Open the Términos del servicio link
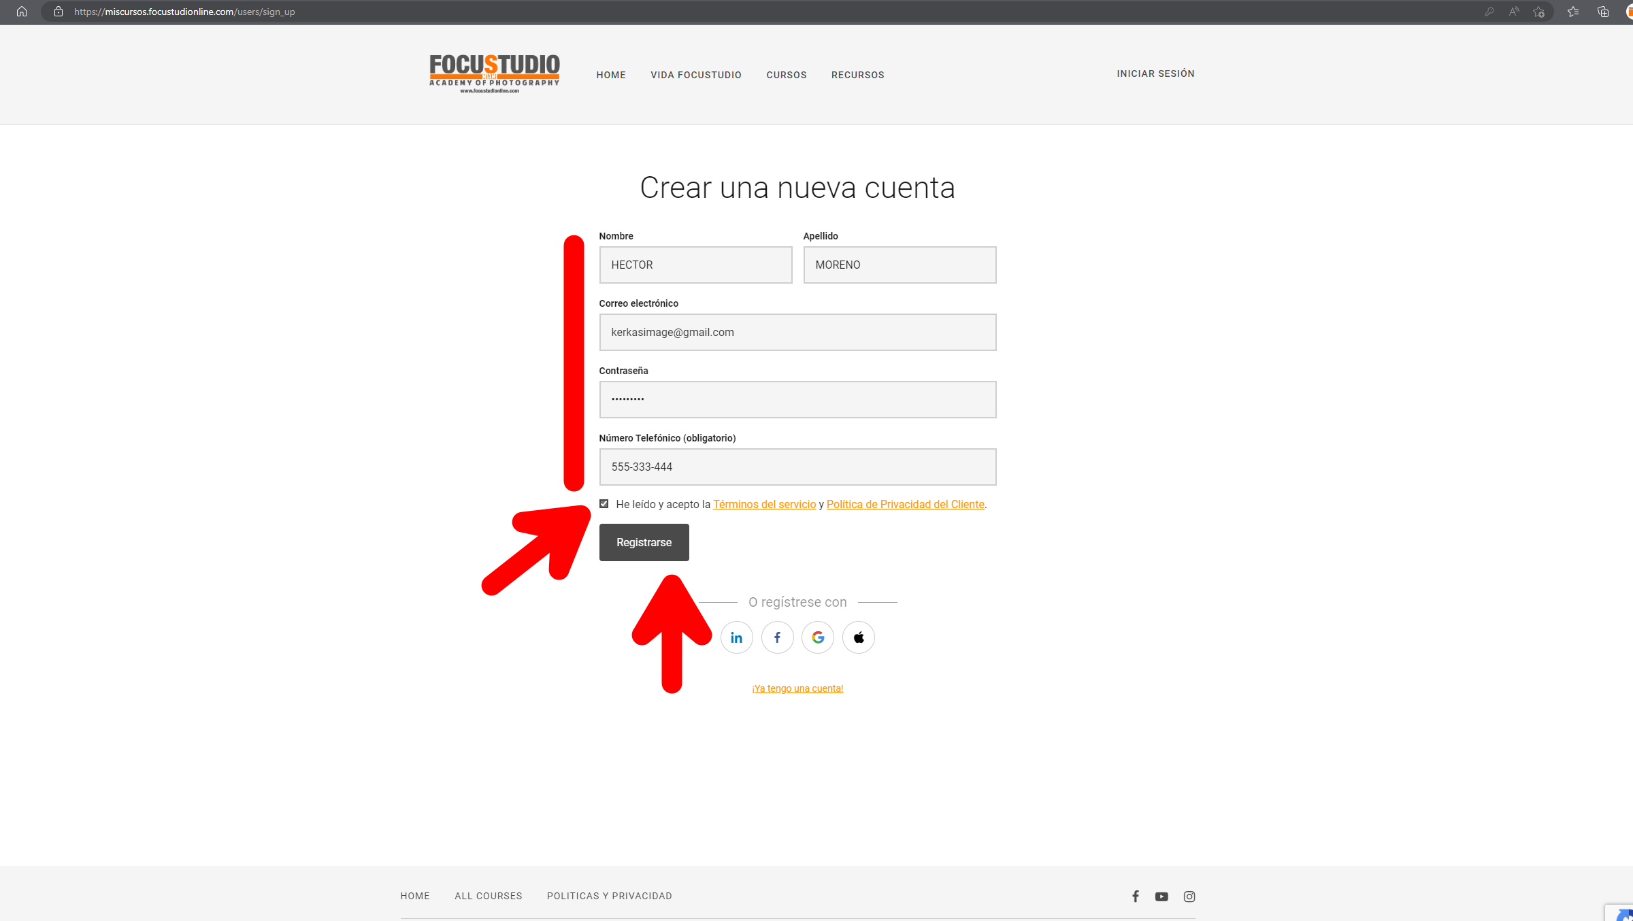1633x921 pixels. tap(764, 504)
